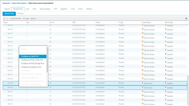
Task: Select the Port 50 row name
Action: (x=10, y=87)
